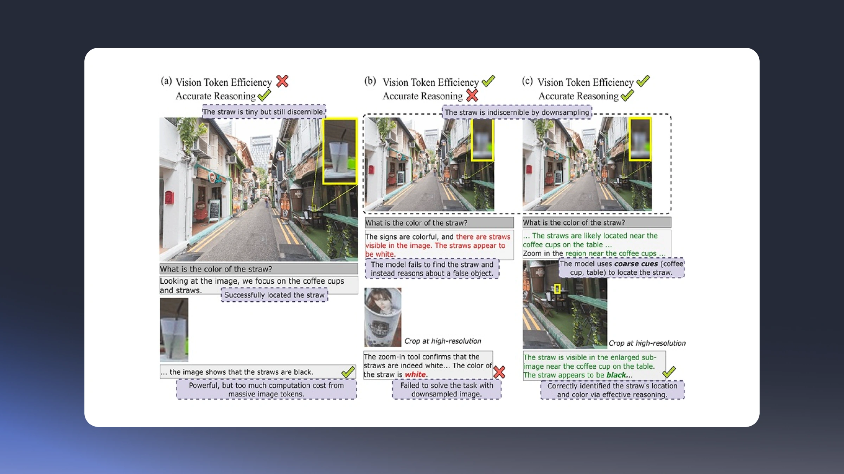
Task: Click 'Vision Token Efficiency' heading in panel (c)
Action: [586, 82]
